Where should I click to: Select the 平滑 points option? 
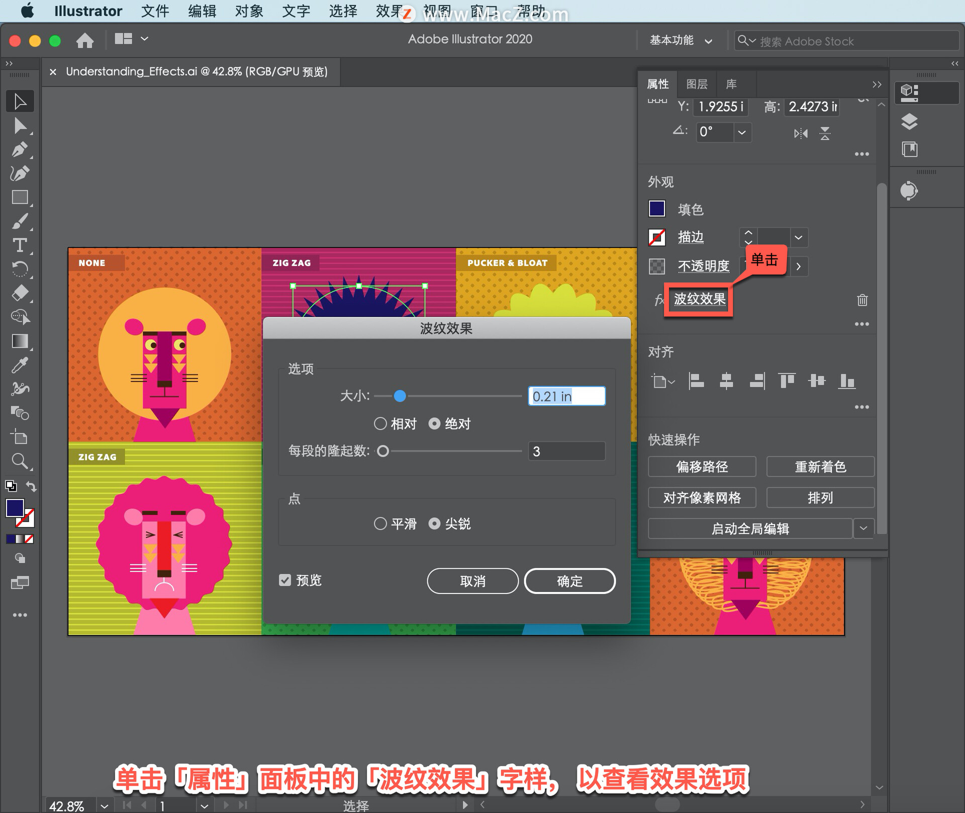(380, 524)
